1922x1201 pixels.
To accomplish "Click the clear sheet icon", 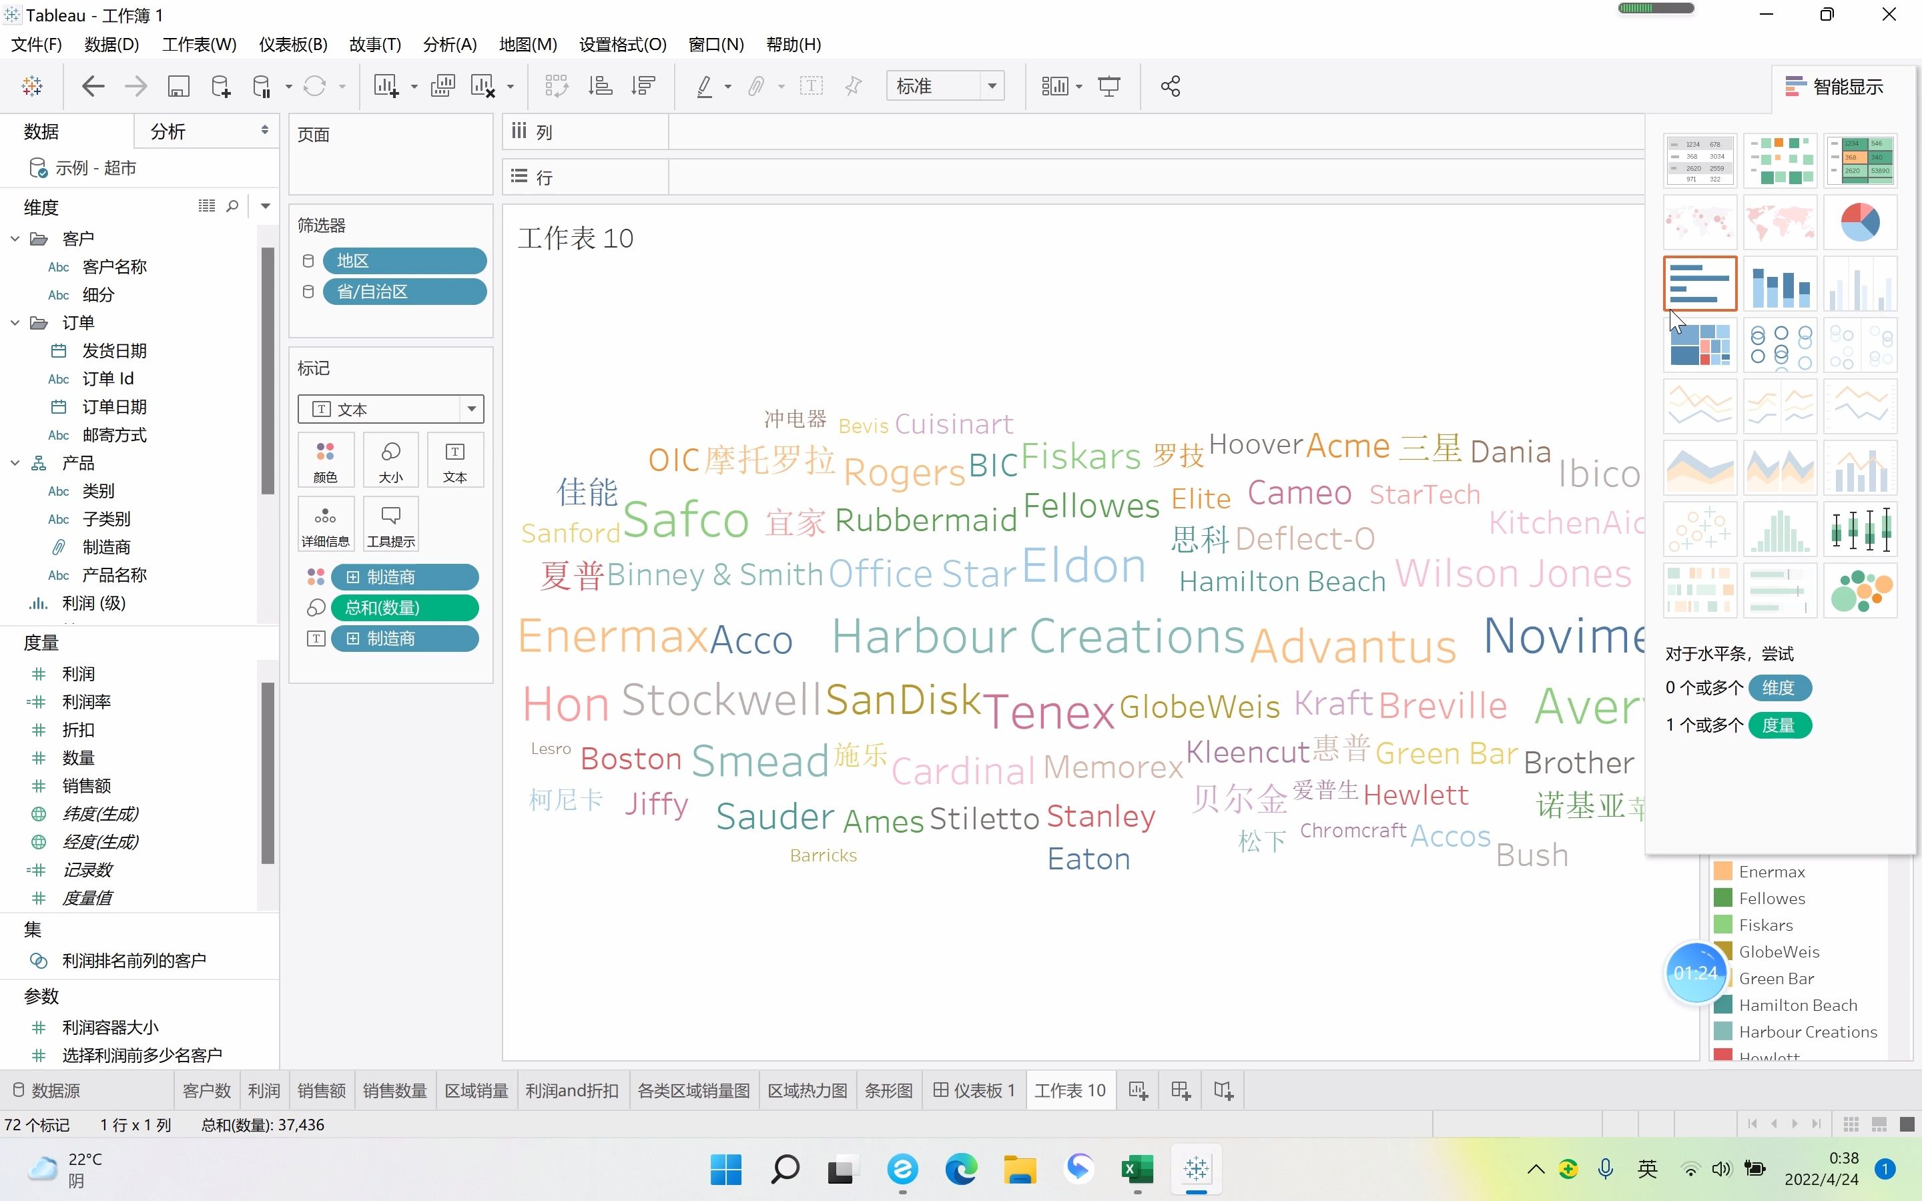I will (483, 86).
